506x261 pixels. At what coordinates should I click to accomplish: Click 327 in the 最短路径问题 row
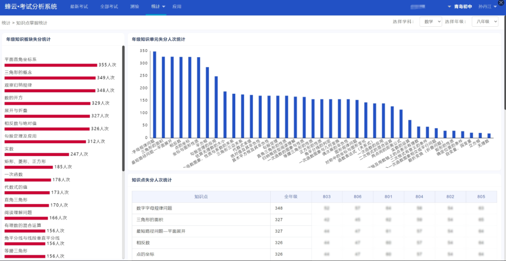point(279,231)
